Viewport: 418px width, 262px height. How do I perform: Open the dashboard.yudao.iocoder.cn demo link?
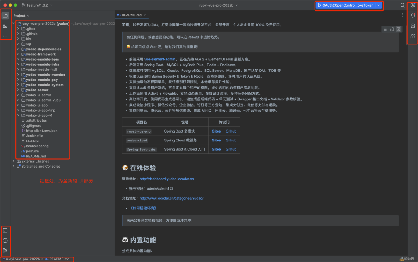tap(166, 179)
